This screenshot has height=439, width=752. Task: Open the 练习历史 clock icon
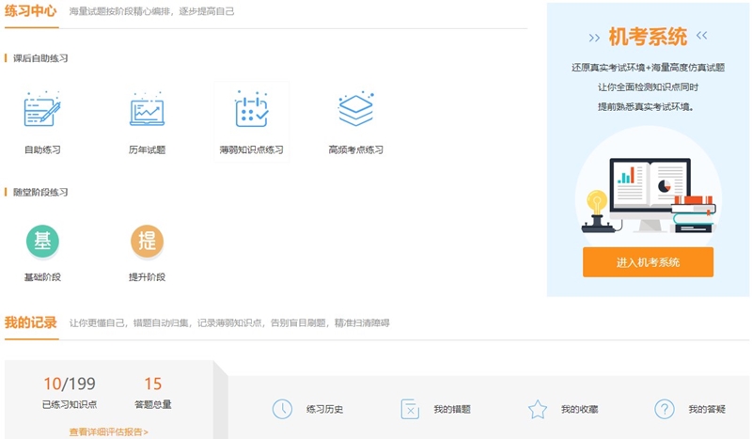coord(282,409)
